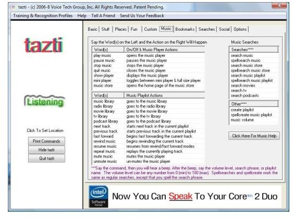The width and height of the screenshot is (293, 218).
Task: Open Training & Recognition Profiles menu
Action: pos(43,16)
